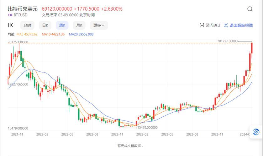This screenshot has height=156, width=263.
Task: Switch to the 日K tab
Action: pyautogui.click(x=45, y=25)
